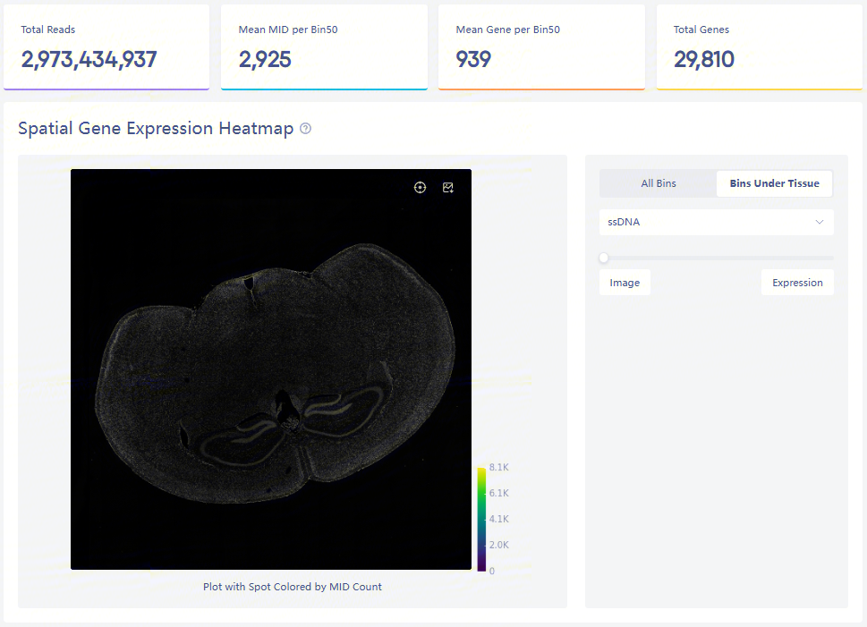Select the Total Genes summary card
Viewport: 867px width, 627px height.
click(x=759, y=47)
